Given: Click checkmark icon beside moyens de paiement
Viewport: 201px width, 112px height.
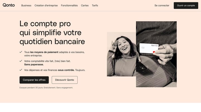Looking at the screenshot, I should click(x=21, y=52).
